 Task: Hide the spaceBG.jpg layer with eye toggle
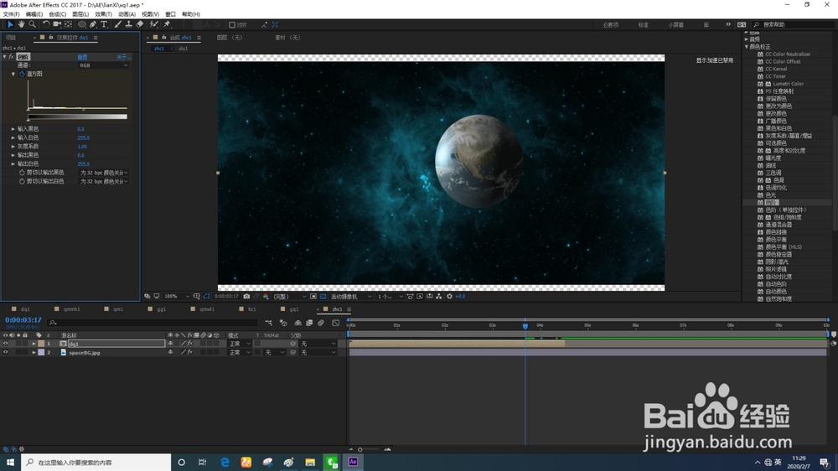(x=5, y=353)
